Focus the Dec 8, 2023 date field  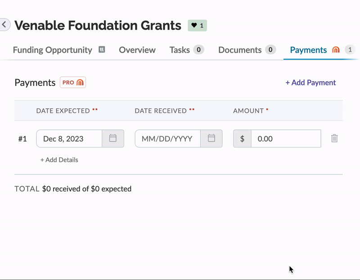pyautogui.click(x=69, y=138)
